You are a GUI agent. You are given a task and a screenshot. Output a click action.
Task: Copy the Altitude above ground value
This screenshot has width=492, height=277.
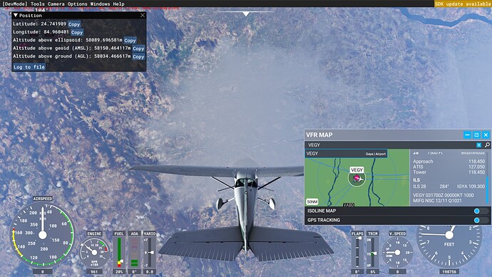pos(138,56)
